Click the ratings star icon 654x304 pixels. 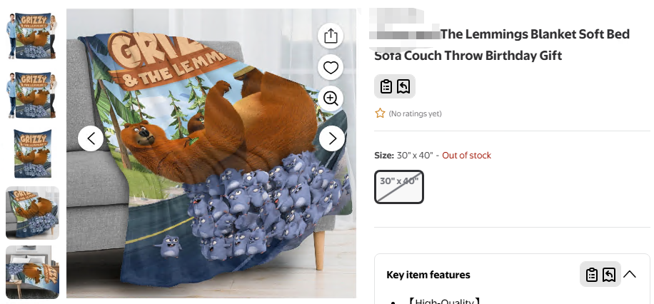tap(380, 113)
